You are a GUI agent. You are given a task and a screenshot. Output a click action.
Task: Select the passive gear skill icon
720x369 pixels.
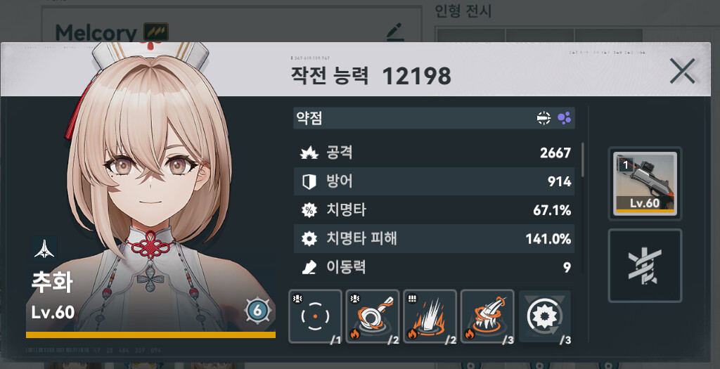[x=545, y=316]
